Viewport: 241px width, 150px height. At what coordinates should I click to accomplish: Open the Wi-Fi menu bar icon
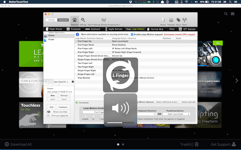click(x=186, y=2)
